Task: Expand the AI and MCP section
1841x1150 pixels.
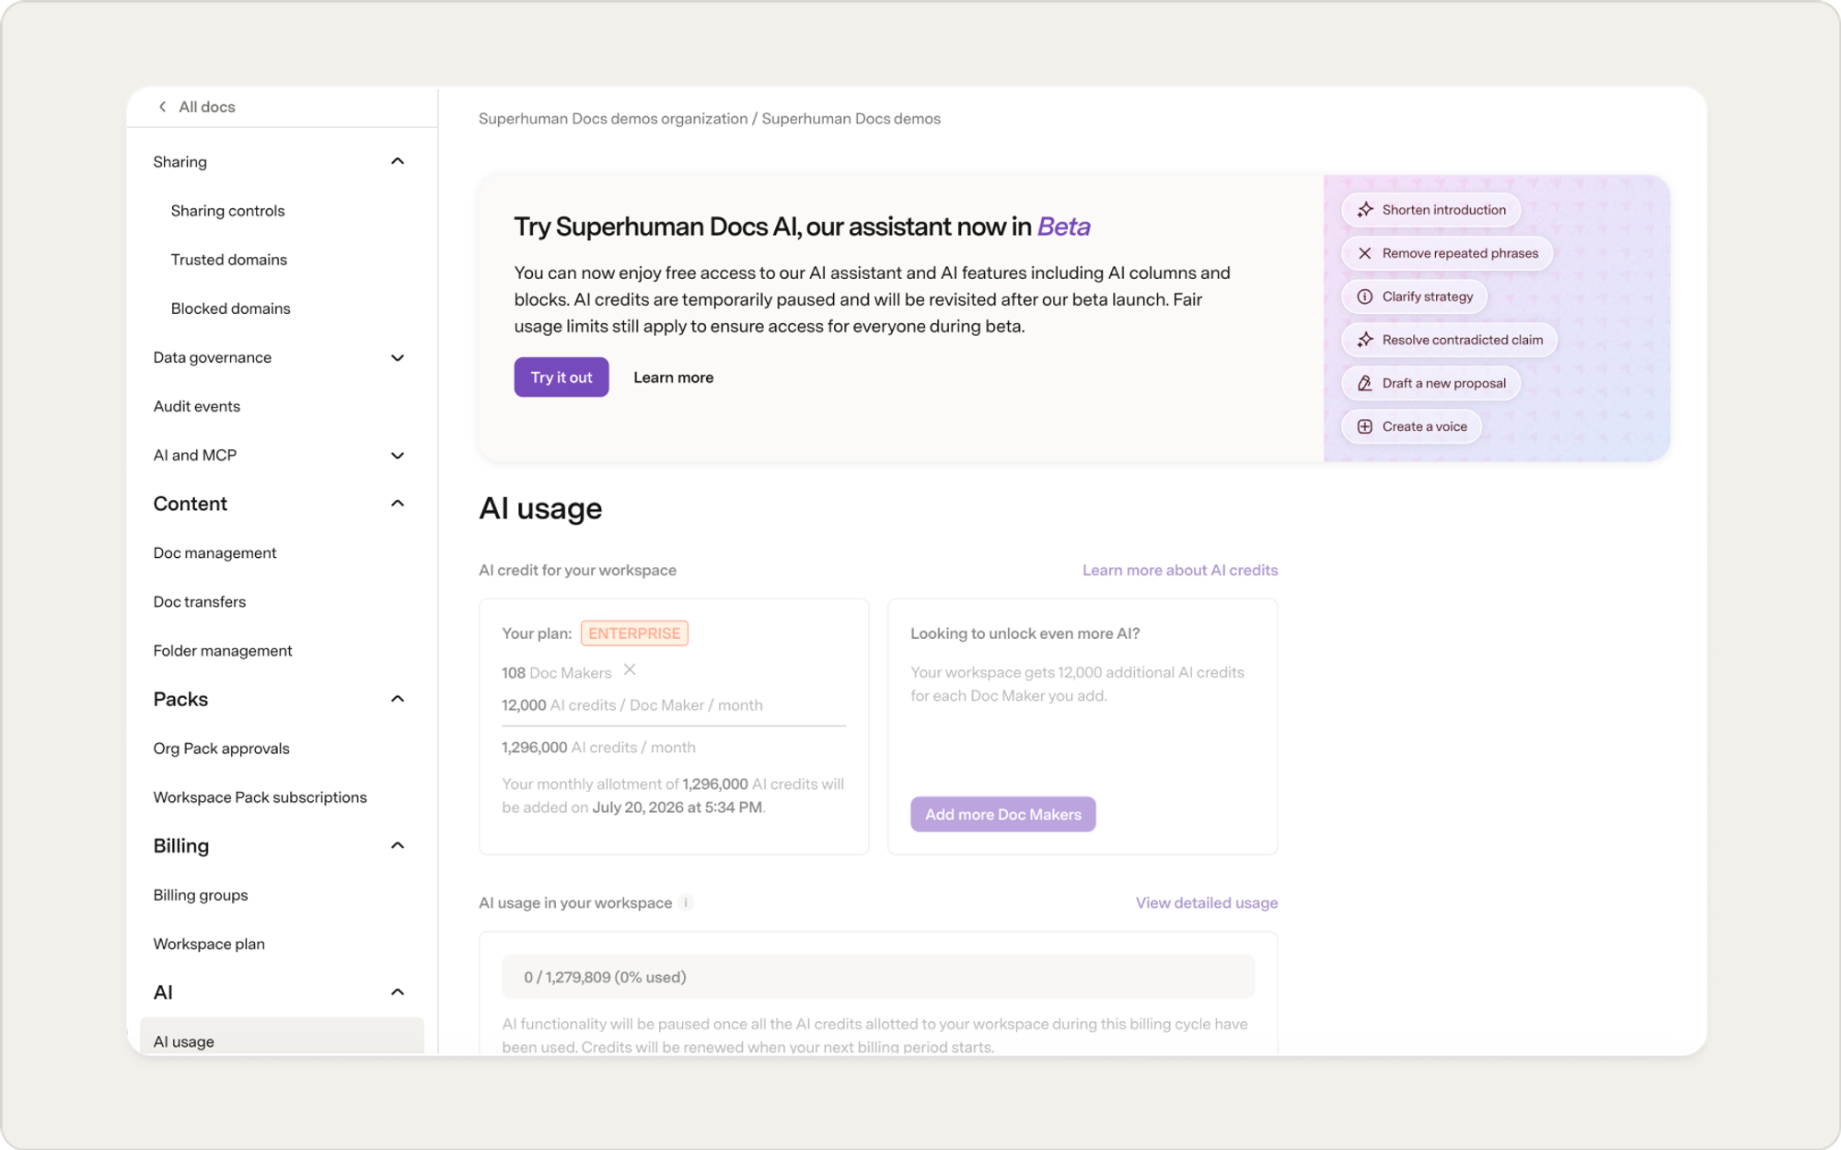Action: pyautogui.click(x=398, y=455)
